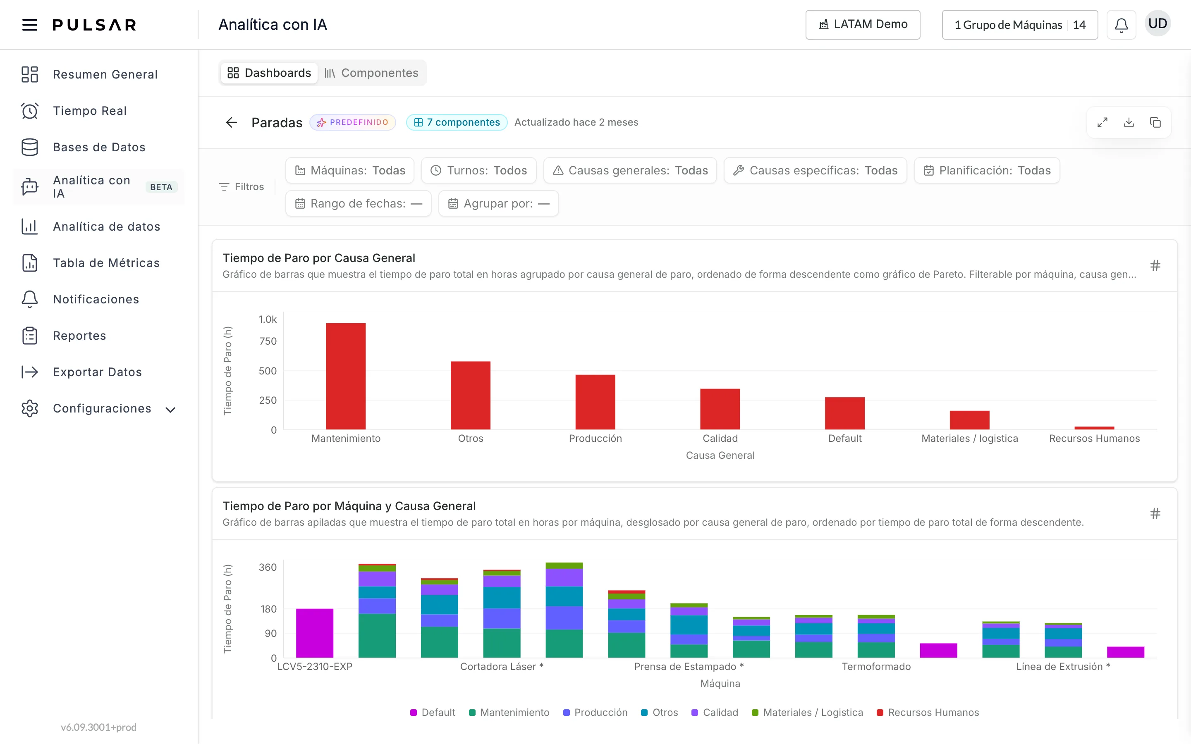The height and width of the screenshot is (744, 1191).
Task: Click the 7 componentes badge
Action: click(x=457, y=122)
